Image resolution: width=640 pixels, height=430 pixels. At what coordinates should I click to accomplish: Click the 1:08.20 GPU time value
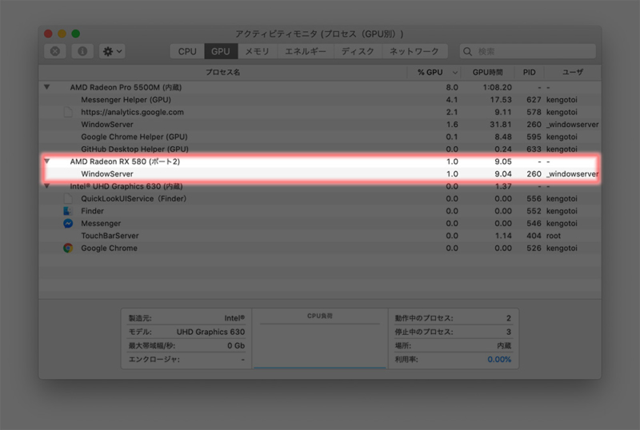(x=497, y=87)
